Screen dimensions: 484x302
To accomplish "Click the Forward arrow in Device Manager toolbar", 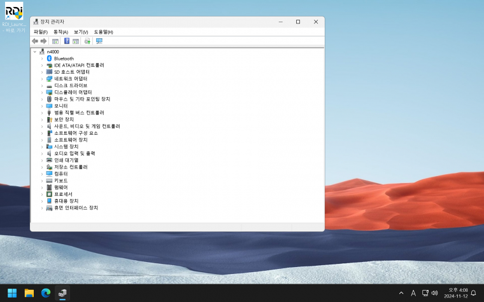I will pos(43,41).
